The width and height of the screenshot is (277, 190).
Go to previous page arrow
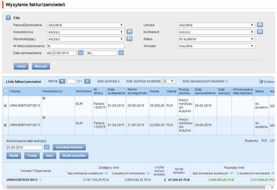[x=62, y=81]
